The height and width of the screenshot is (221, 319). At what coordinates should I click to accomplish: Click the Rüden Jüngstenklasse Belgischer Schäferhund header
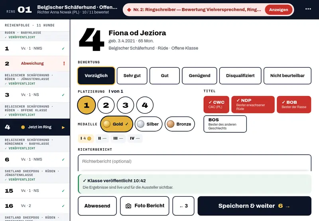(35, 79)
